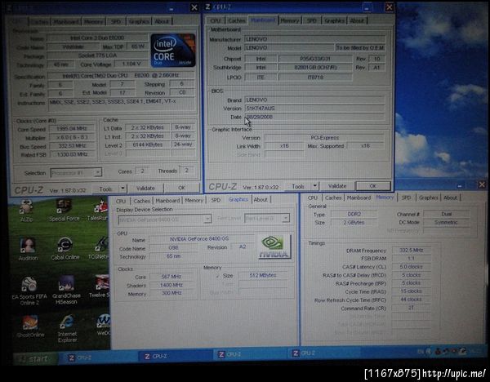Open the About tab in the Graphics window
The image size is (490, 382).
pos(261,200)
